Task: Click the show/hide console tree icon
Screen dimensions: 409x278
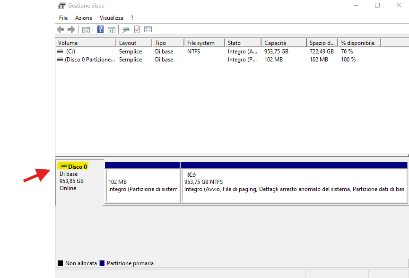Action: click(86, 30)
